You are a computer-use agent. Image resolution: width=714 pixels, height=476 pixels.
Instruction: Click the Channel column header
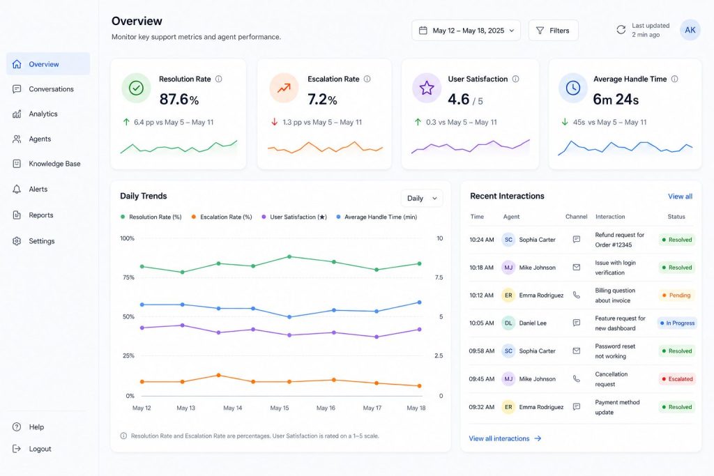pyautogui.click(x=577, y=217)
